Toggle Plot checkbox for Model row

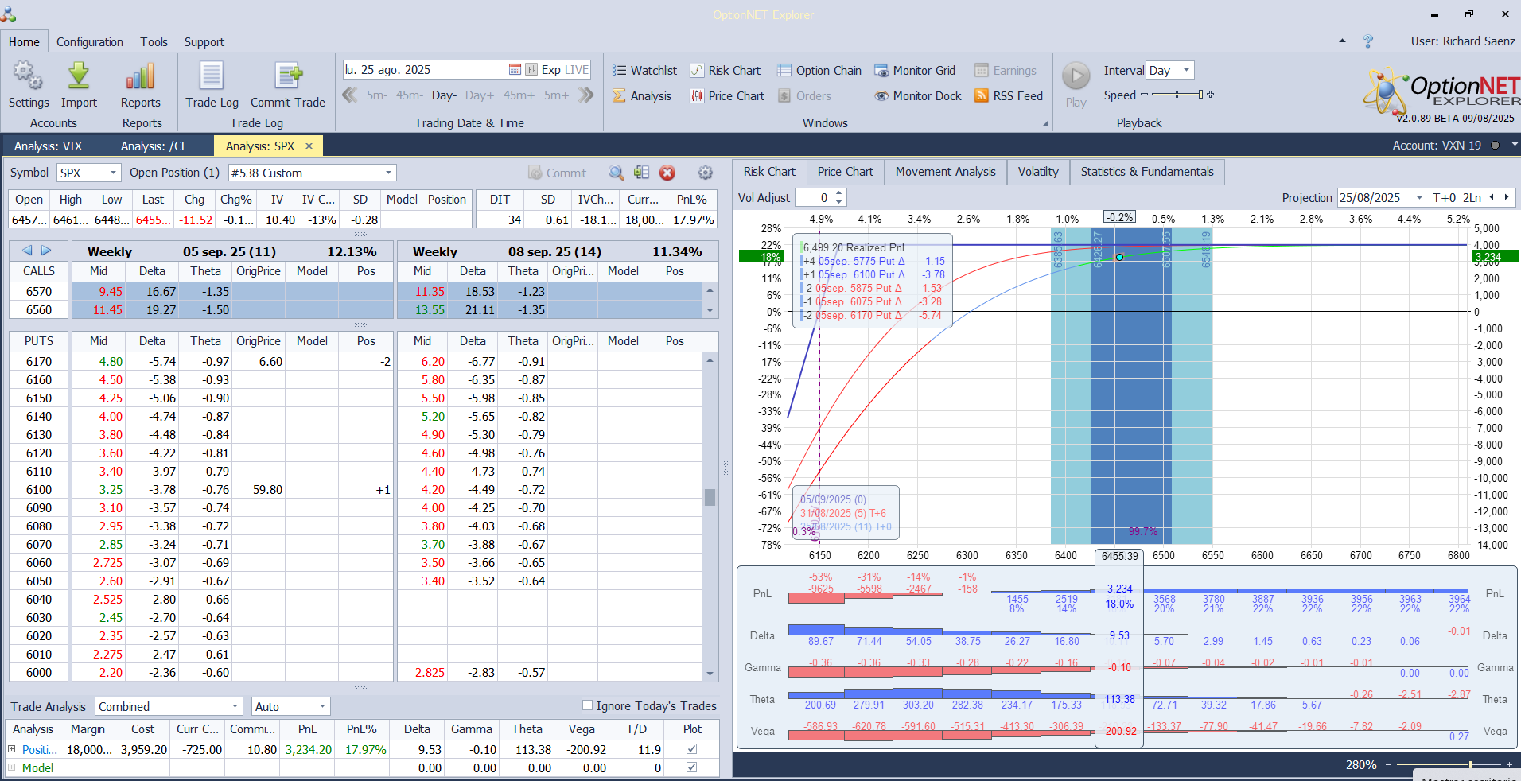tap(691, 767)
